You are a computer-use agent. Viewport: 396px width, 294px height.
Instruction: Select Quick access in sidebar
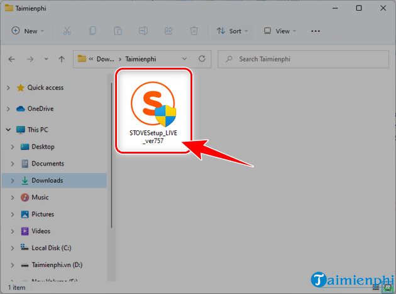coord(45,88)
